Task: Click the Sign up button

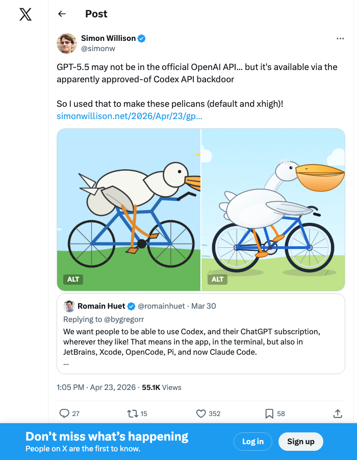Action: click(x=301, y=442)
